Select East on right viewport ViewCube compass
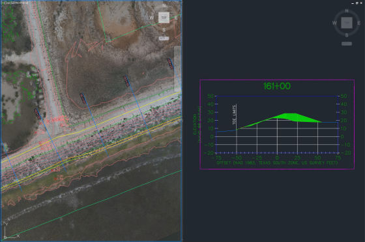The image size is (365, 242). click(x=358, y=23)
